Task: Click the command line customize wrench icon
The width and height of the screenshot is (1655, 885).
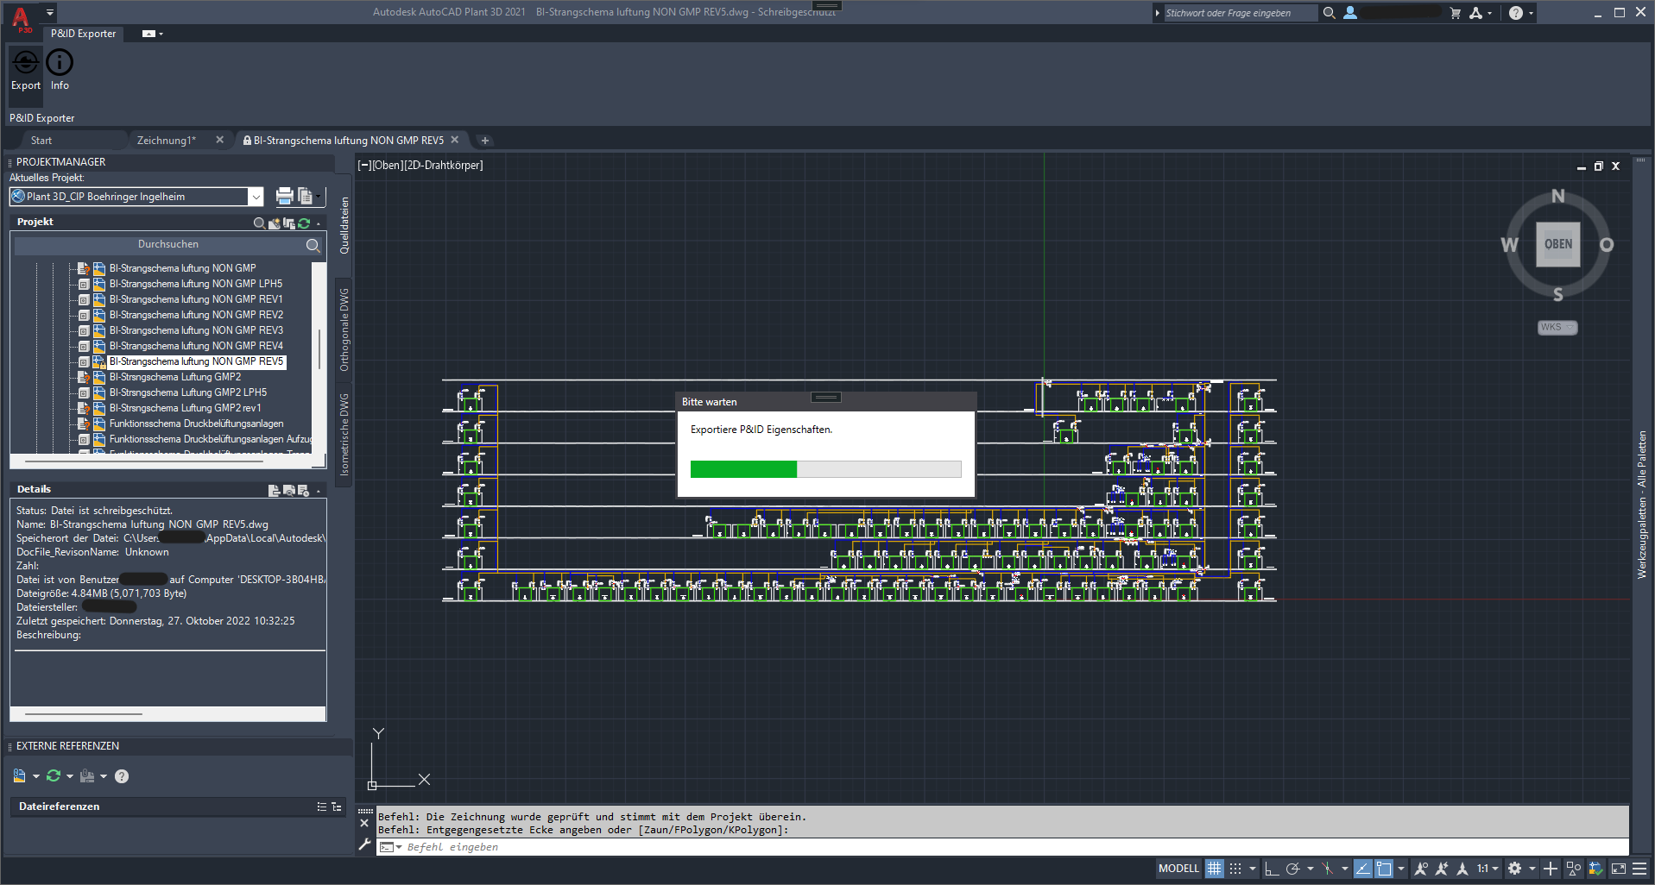Action: [x=364, y=845]
